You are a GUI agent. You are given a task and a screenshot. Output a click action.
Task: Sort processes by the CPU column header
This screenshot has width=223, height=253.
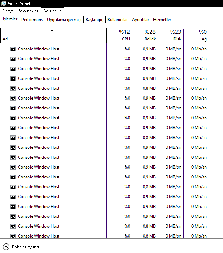point(120,36)
